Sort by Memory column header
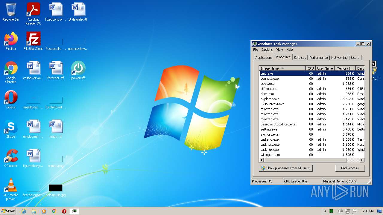The height and width of the screenshot is (215, 383). (x=345, y=68)
